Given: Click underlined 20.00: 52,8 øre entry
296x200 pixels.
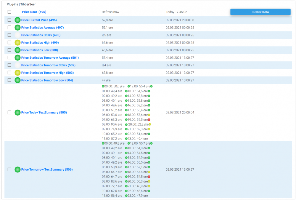Looking at the screenshot, I should tap(138, 124).
